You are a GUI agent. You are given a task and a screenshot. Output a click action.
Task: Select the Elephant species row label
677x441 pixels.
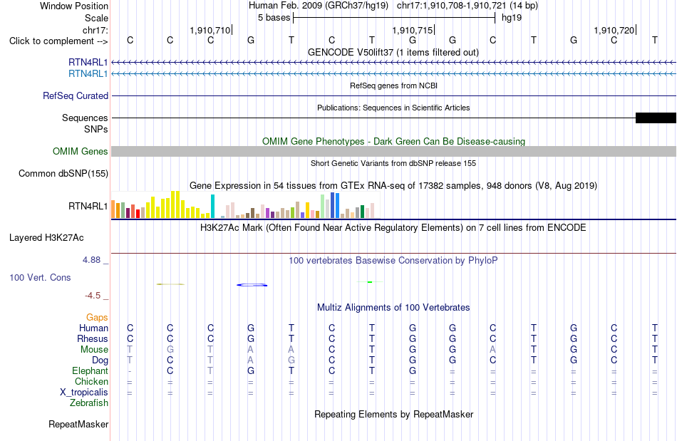click(91, 370)
